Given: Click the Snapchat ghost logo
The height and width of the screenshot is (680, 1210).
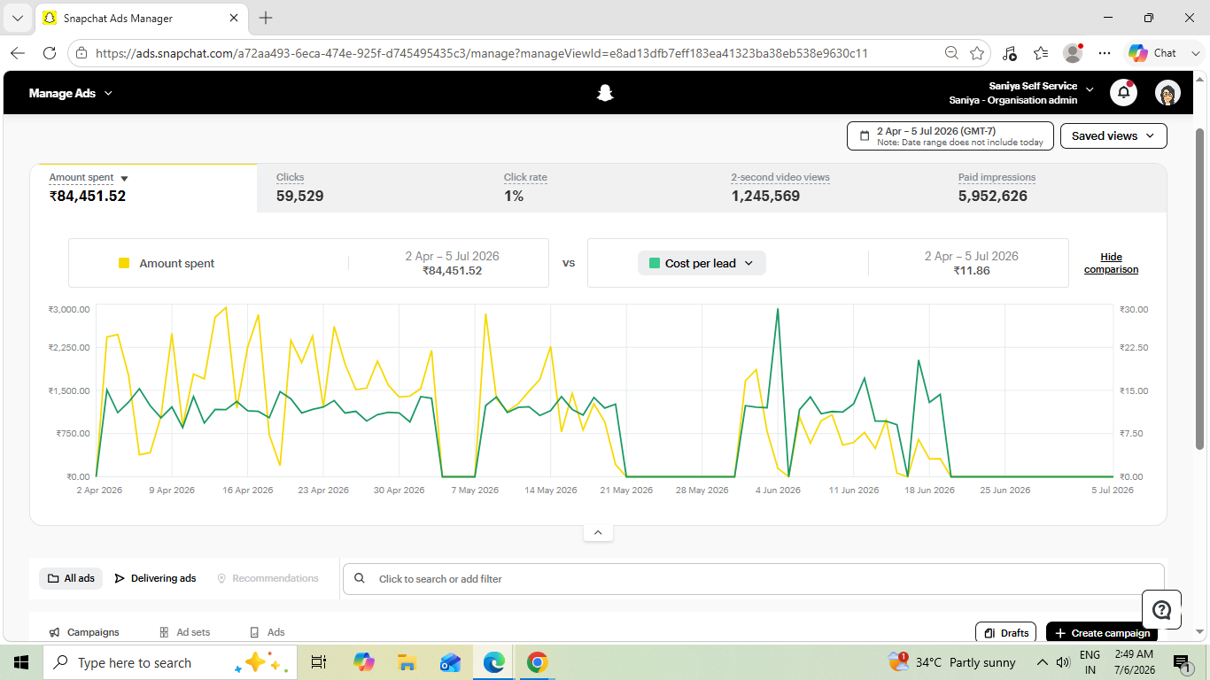Looking at the screenshot, I should [x=605, y=93].
